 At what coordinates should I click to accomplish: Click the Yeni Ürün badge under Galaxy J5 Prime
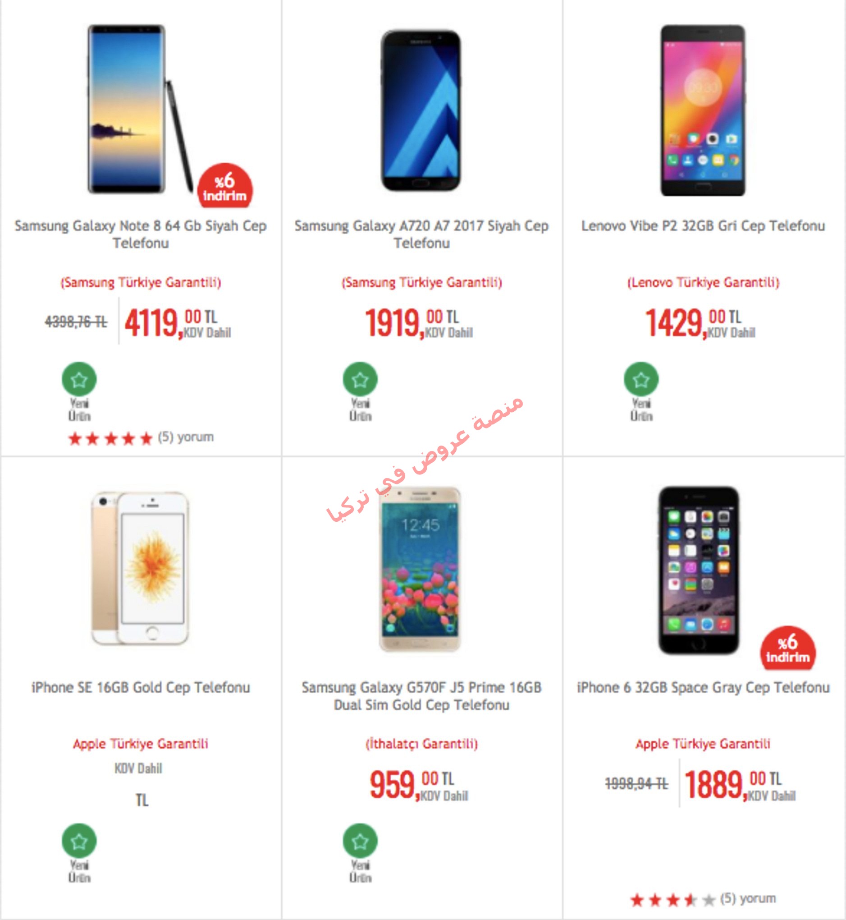point(360,853)
